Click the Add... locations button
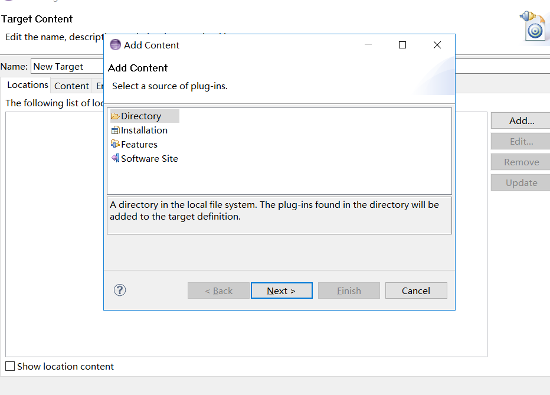Screen dimensions: 550x395 click(521, 120)
